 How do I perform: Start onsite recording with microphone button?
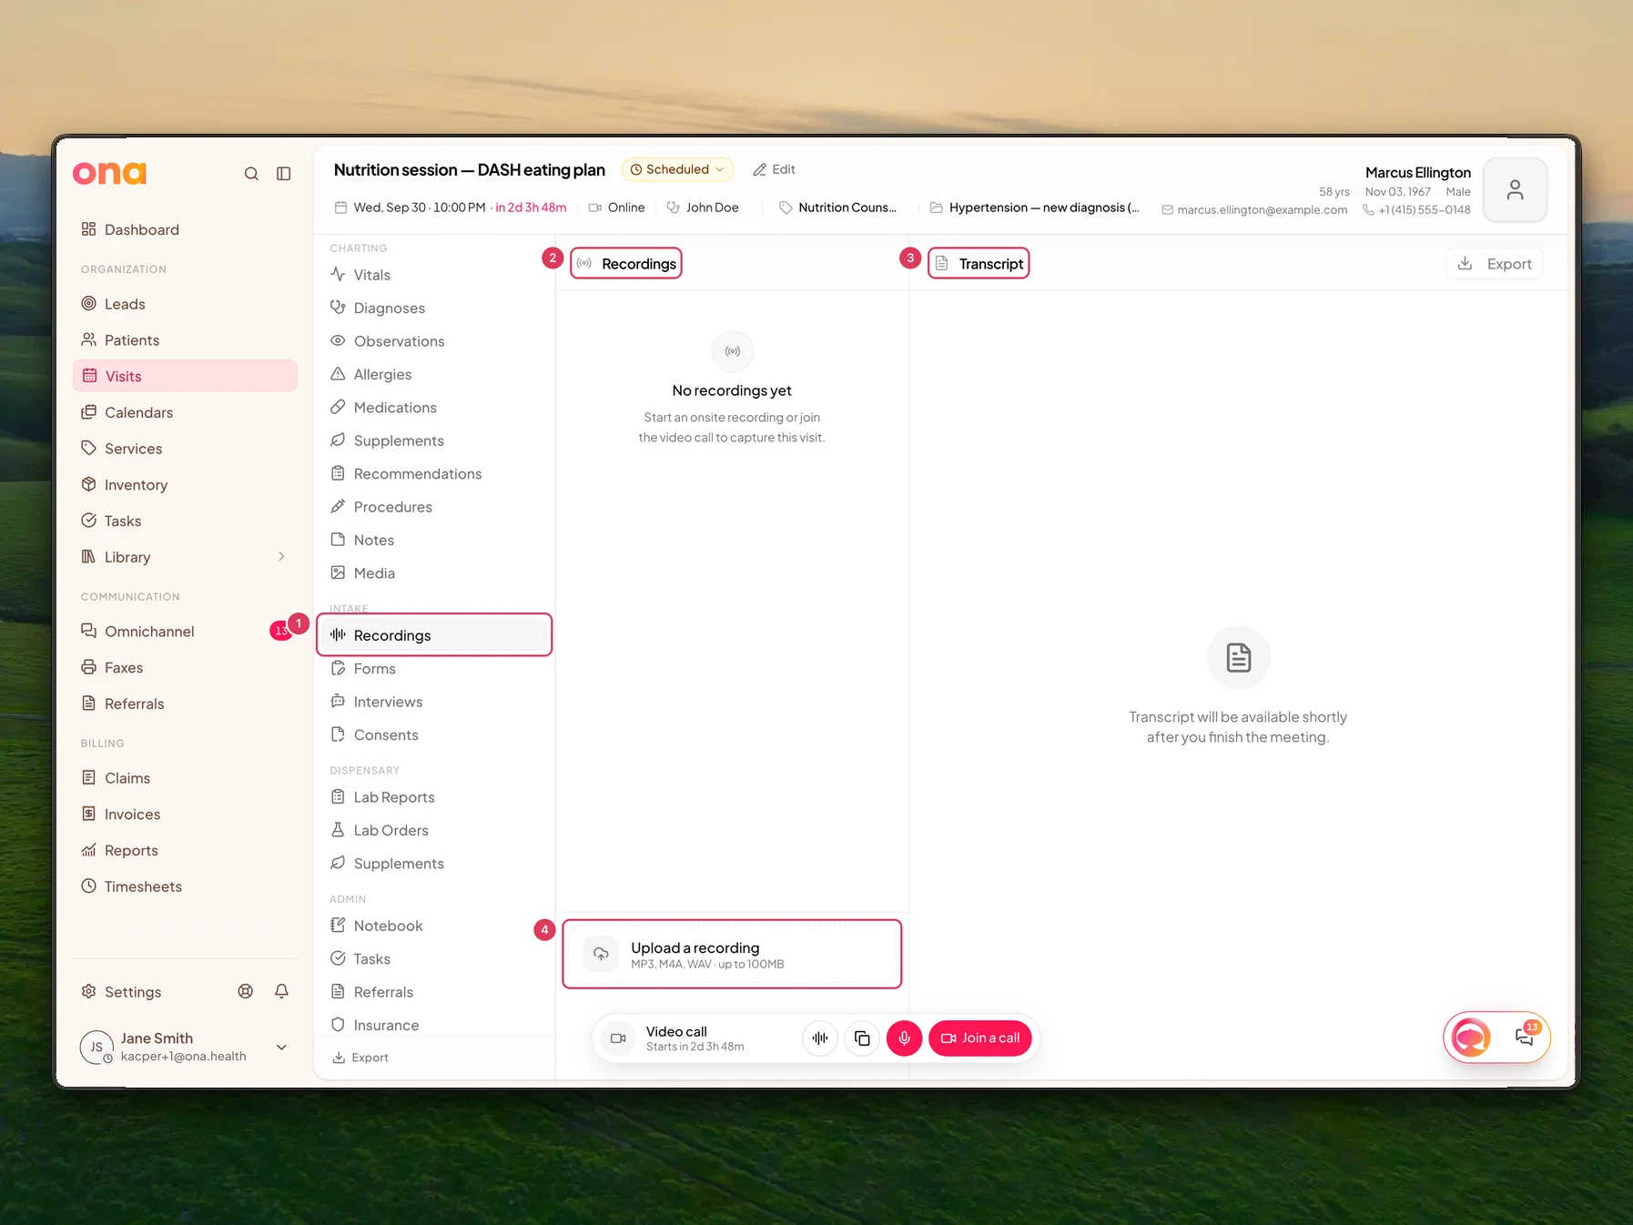tap(904, 1038)
